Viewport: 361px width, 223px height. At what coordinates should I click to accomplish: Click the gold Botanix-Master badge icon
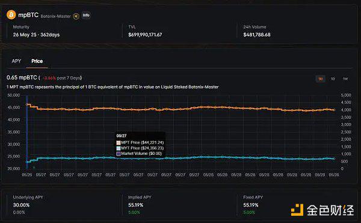pos(76,16)
